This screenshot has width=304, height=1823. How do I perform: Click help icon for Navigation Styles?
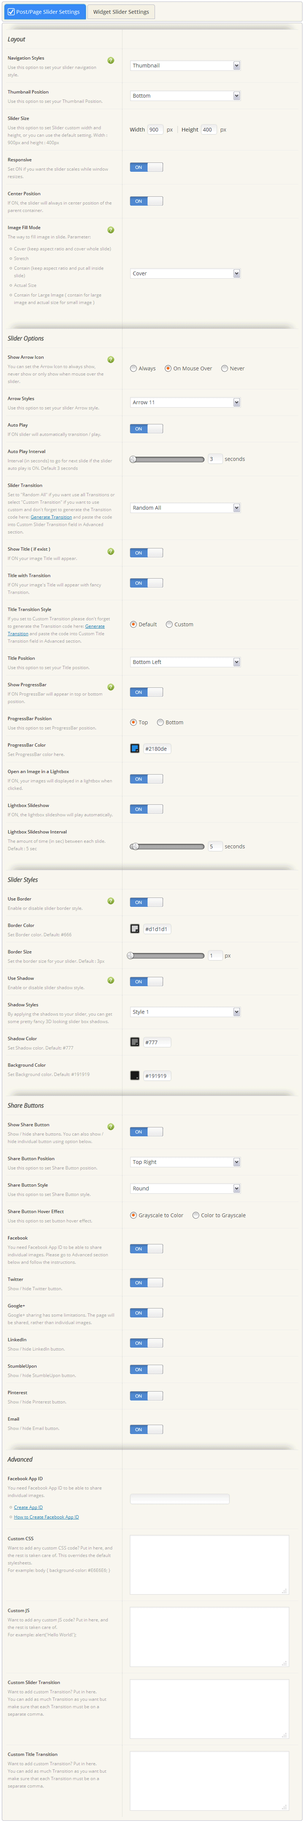tap(110, 61)
